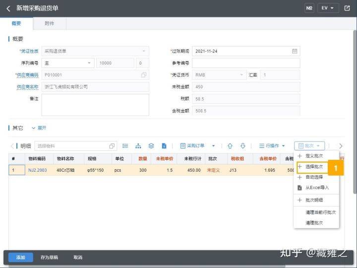The image size is (357, 268).
Task: Click the 添加 button
Action: (20, 258)
